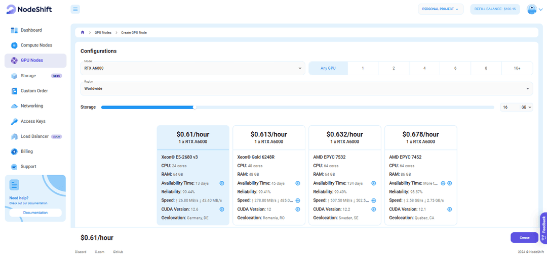Click the Refill Balance button

point(495,9)
